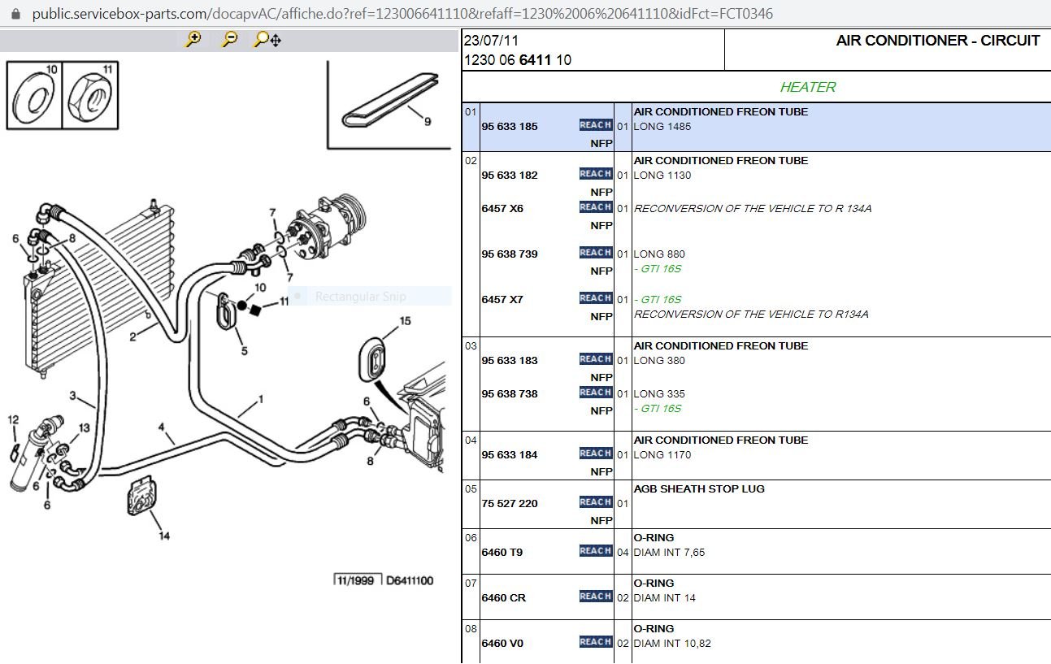Screen dimensions: 1051x664
Task: Open part number 95 638 739
Action: (x=510, y=254)
